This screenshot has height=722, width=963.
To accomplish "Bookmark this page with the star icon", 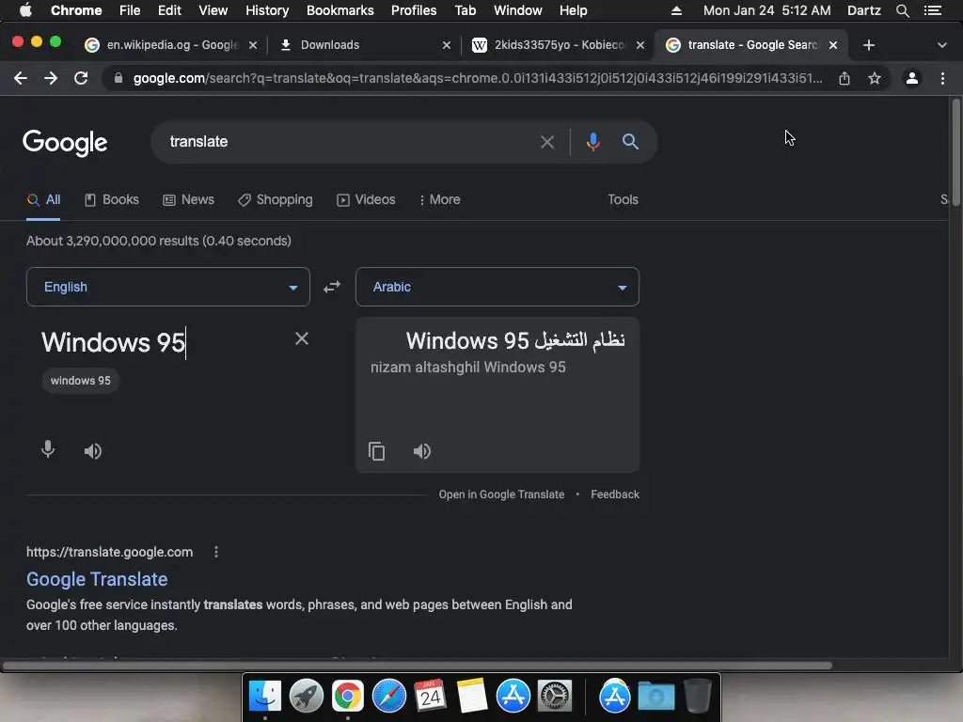I will pos(875,78).
